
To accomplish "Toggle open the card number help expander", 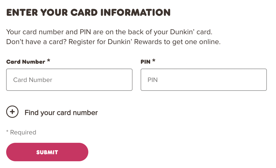I will coord(12,112).
